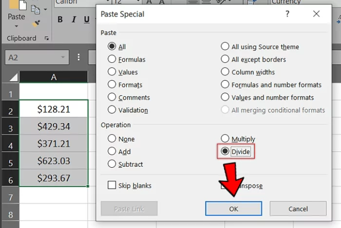Expand the Paste button dropdown arrow
341x228 pixels.
[x=16, y=27]
